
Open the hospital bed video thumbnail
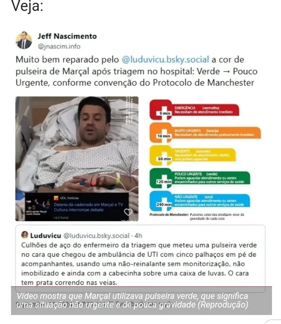(77, 159)
